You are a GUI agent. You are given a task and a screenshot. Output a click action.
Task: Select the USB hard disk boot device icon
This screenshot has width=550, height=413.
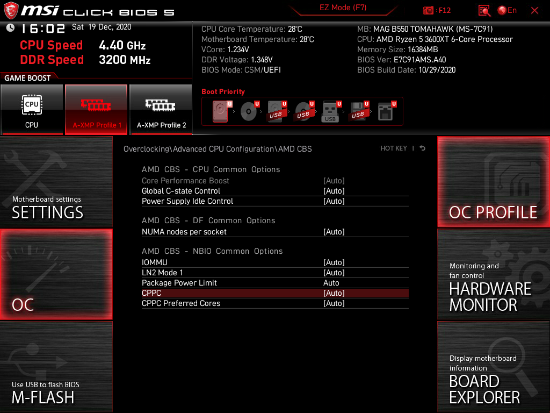(277, 111)
